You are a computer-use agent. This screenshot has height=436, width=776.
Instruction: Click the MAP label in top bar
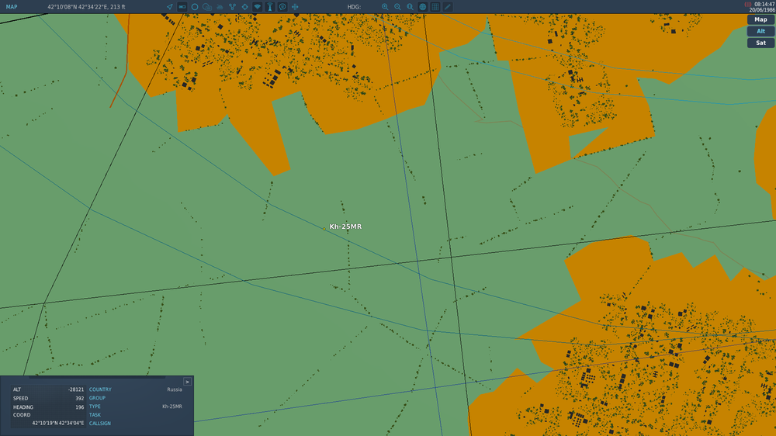12,7
